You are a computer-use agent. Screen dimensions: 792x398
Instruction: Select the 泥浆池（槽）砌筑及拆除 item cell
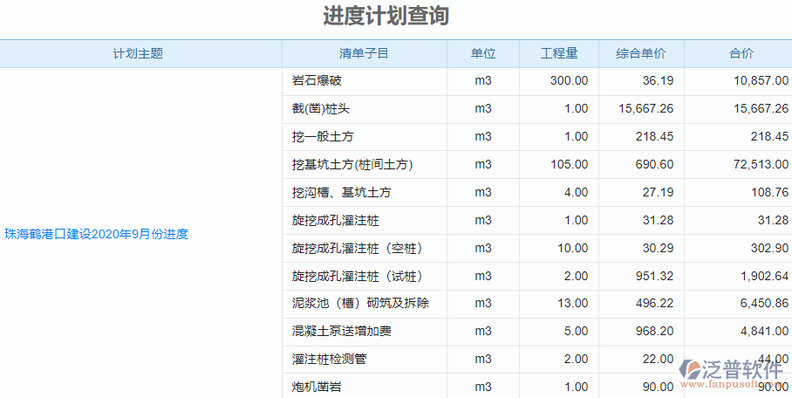pyautogui.click(x=365, y=304)
